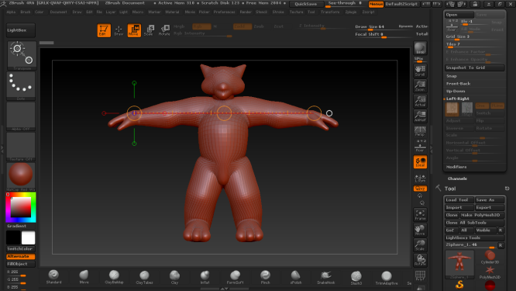Toggle PolyF polyframe display

point(420,275)
